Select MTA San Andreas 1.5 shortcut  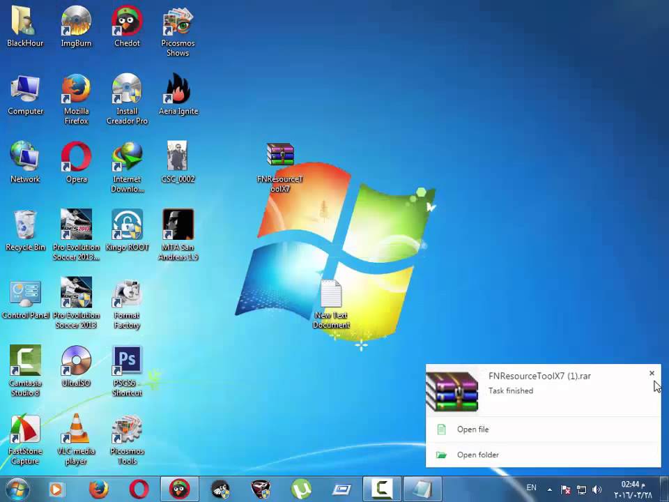178,234
